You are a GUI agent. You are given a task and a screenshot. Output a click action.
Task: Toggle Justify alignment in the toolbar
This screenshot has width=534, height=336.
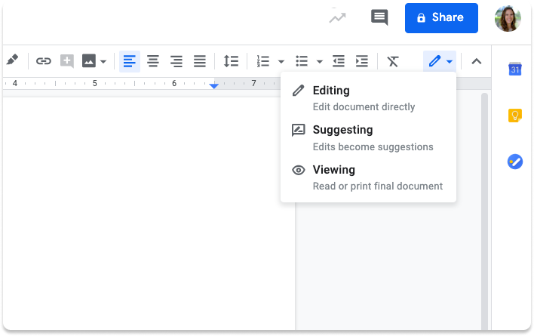click(200, 61)
